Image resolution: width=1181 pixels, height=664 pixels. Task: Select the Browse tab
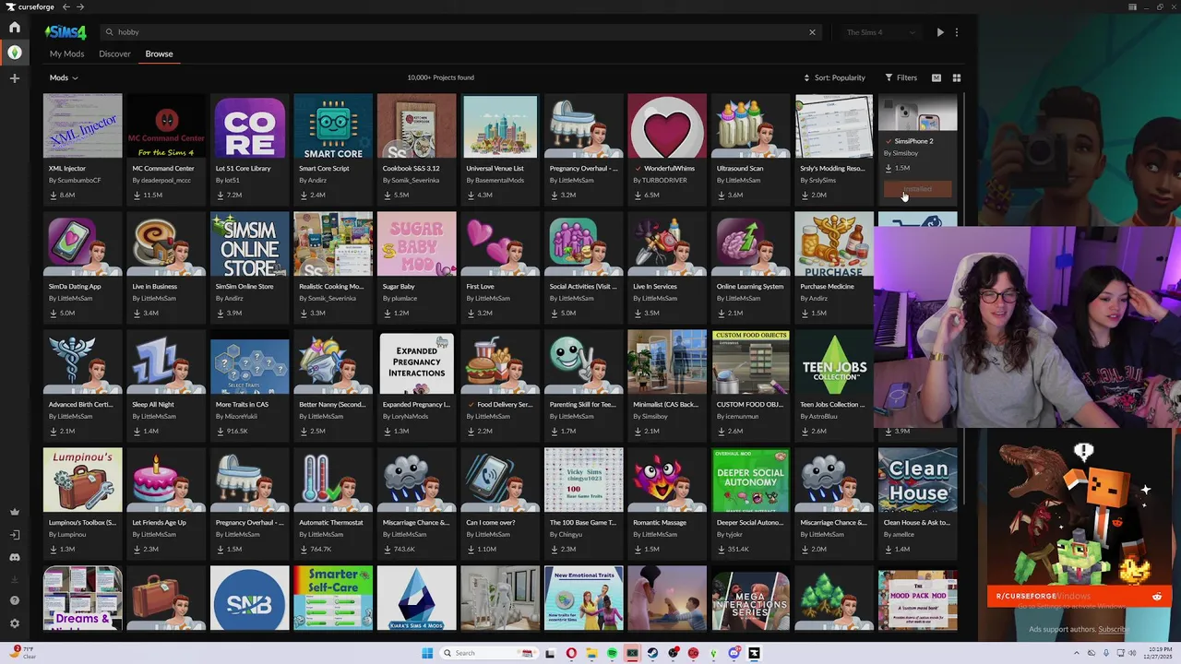[159, 53]
